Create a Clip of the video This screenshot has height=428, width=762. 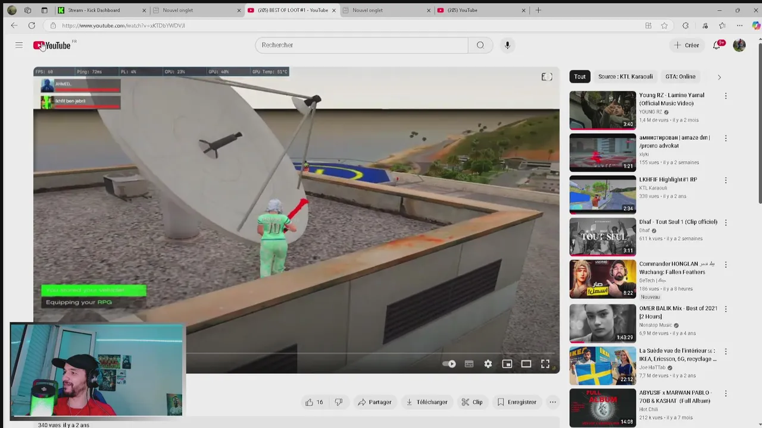(x=472, y=402)
